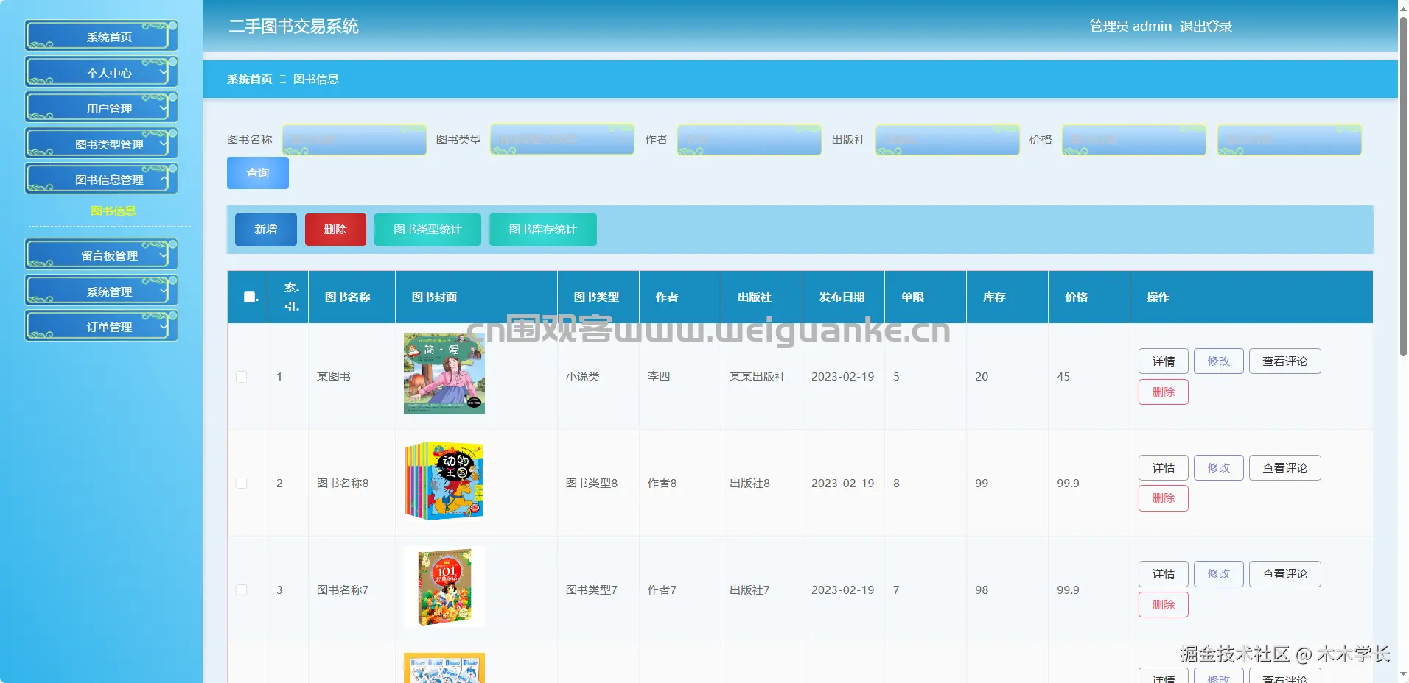Click the blue 新增 button
The width and height of the screenshot is (1409, 683).
point(266,230)
